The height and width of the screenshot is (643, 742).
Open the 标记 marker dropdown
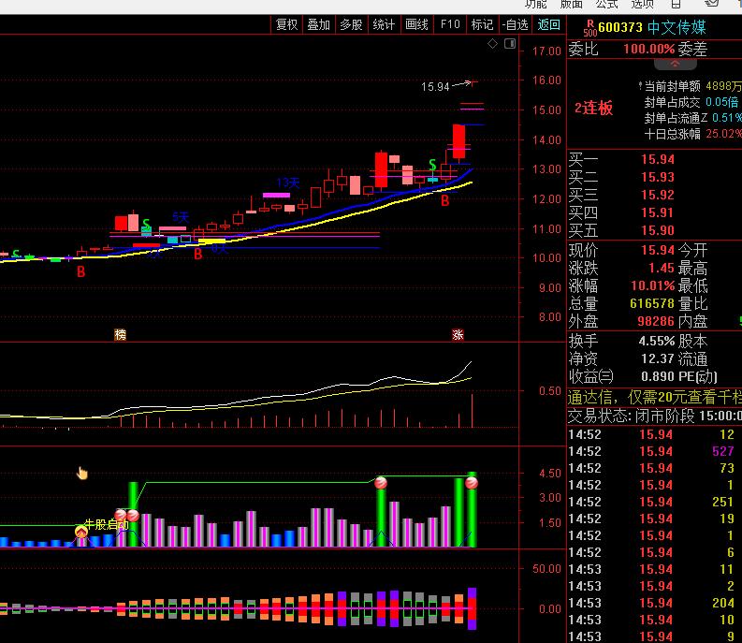482,24
